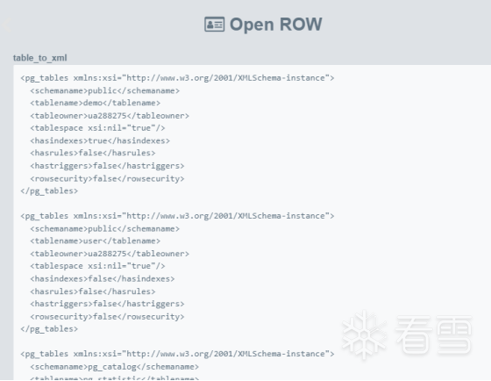The width and height of the screenshot is (491, 381).
Task: Click the first pg_tables opening tag line
Action: (177, 78)
